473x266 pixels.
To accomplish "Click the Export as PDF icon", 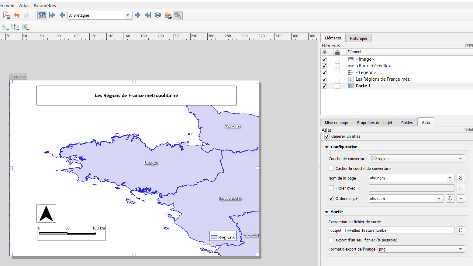I will point(7,15).
